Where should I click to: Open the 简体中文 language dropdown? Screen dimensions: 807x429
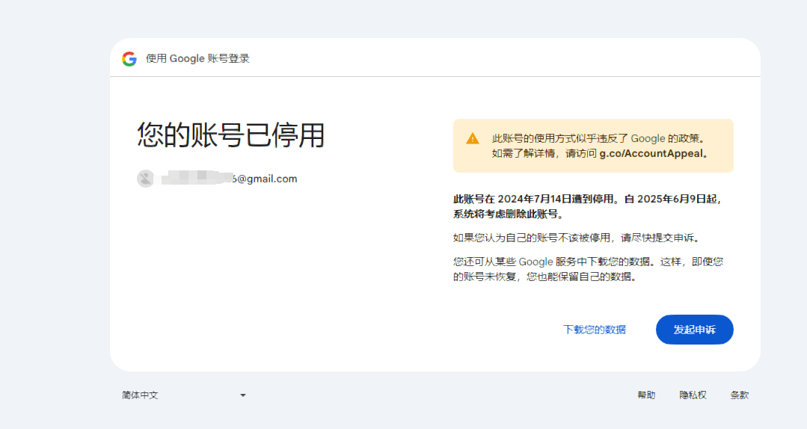[x=184, y=395]
